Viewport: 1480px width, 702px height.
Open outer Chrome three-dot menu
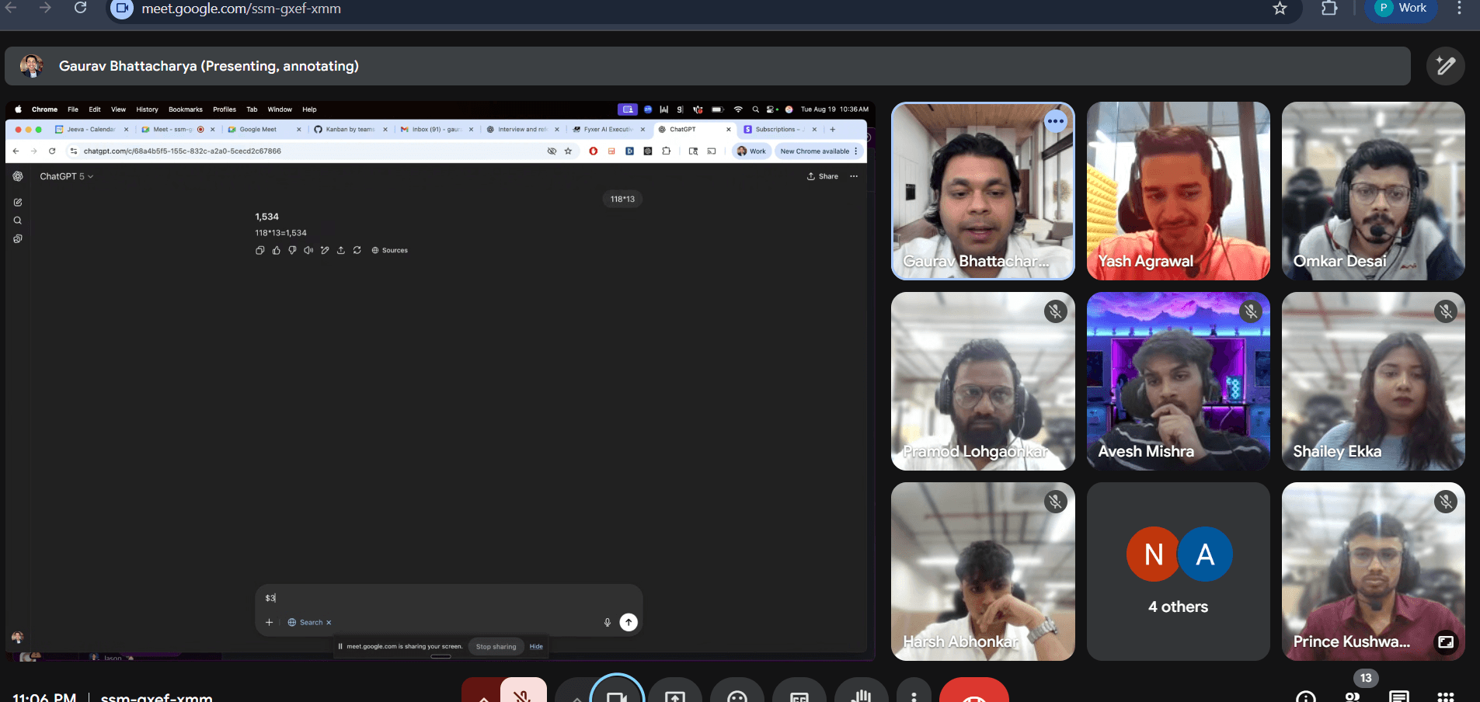pos(1459,8)
